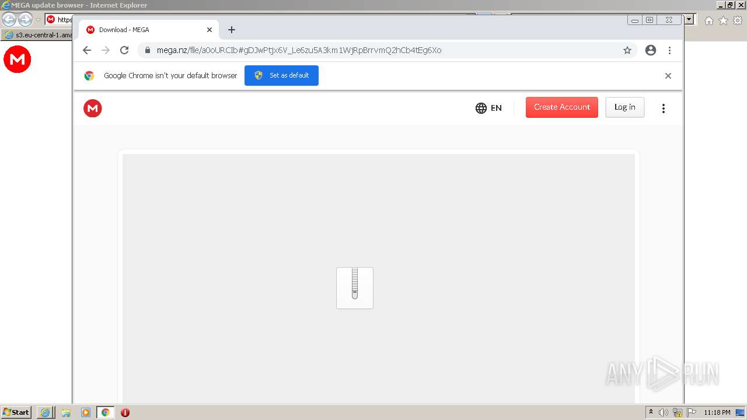747x420 pixels.
Task: Open Action Center flag icon
Action: tap(692, 412)
